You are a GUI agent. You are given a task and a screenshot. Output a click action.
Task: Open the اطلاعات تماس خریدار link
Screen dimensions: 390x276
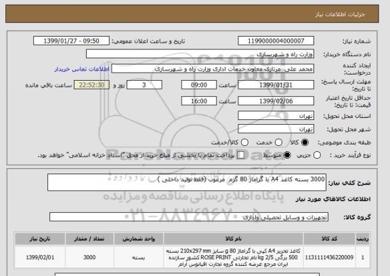click(x=82, y=69)
